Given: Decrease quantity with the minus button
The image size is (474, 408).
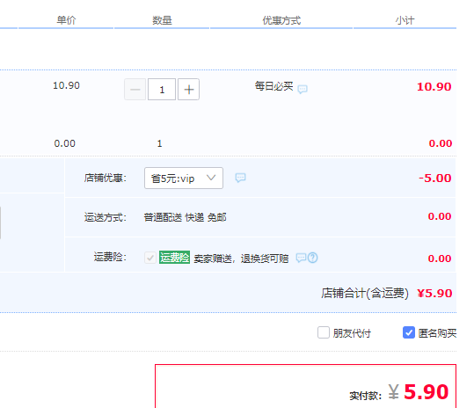Looking at the screenshot, I should [135, 89].
